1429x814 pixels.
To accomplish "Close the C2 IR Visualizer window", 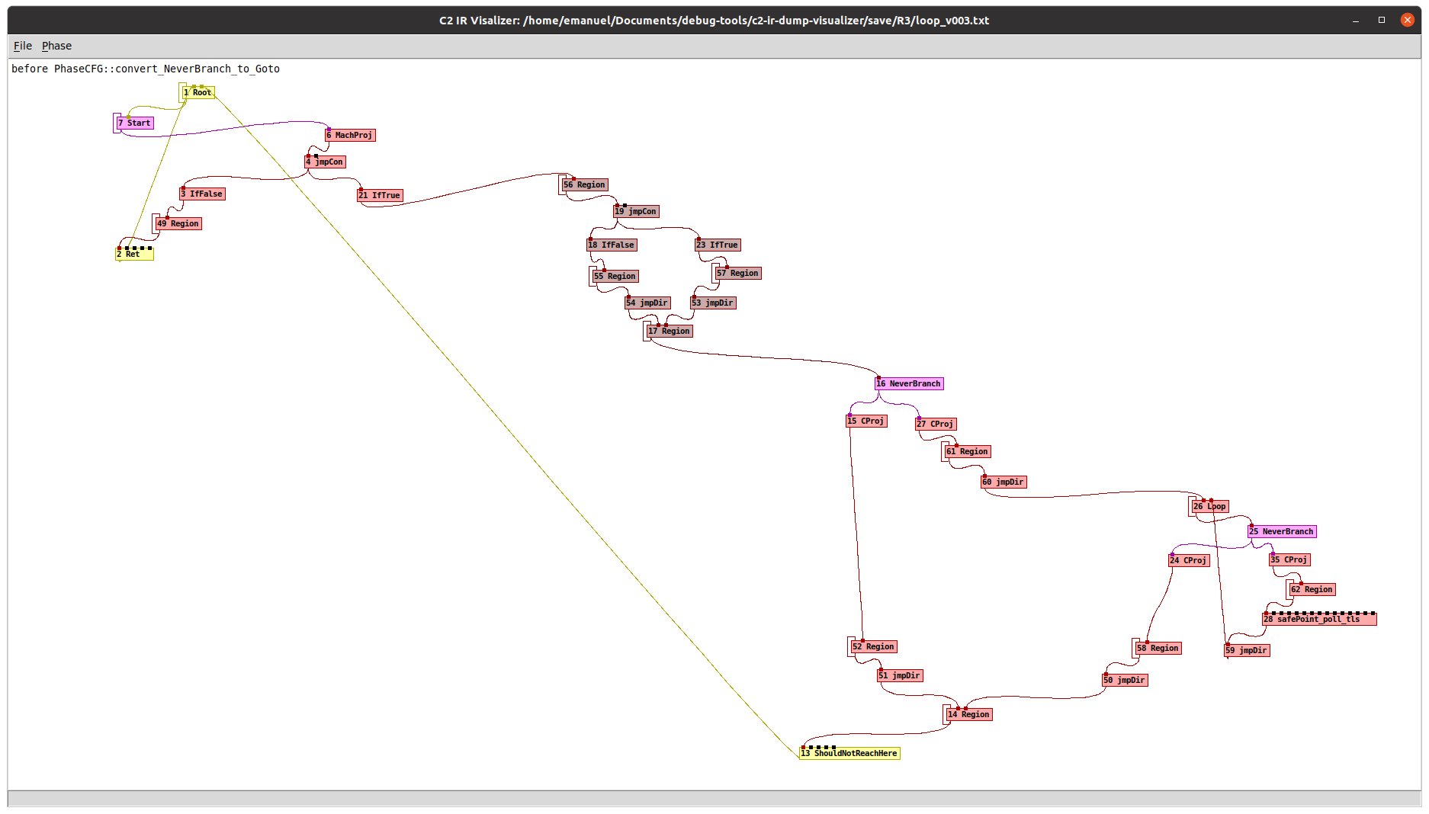I will [1407, 21].
